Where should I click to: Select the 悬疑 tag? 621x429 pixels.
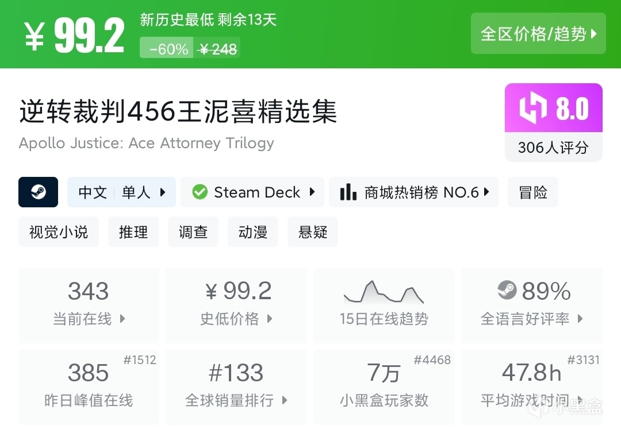point(313,232)
